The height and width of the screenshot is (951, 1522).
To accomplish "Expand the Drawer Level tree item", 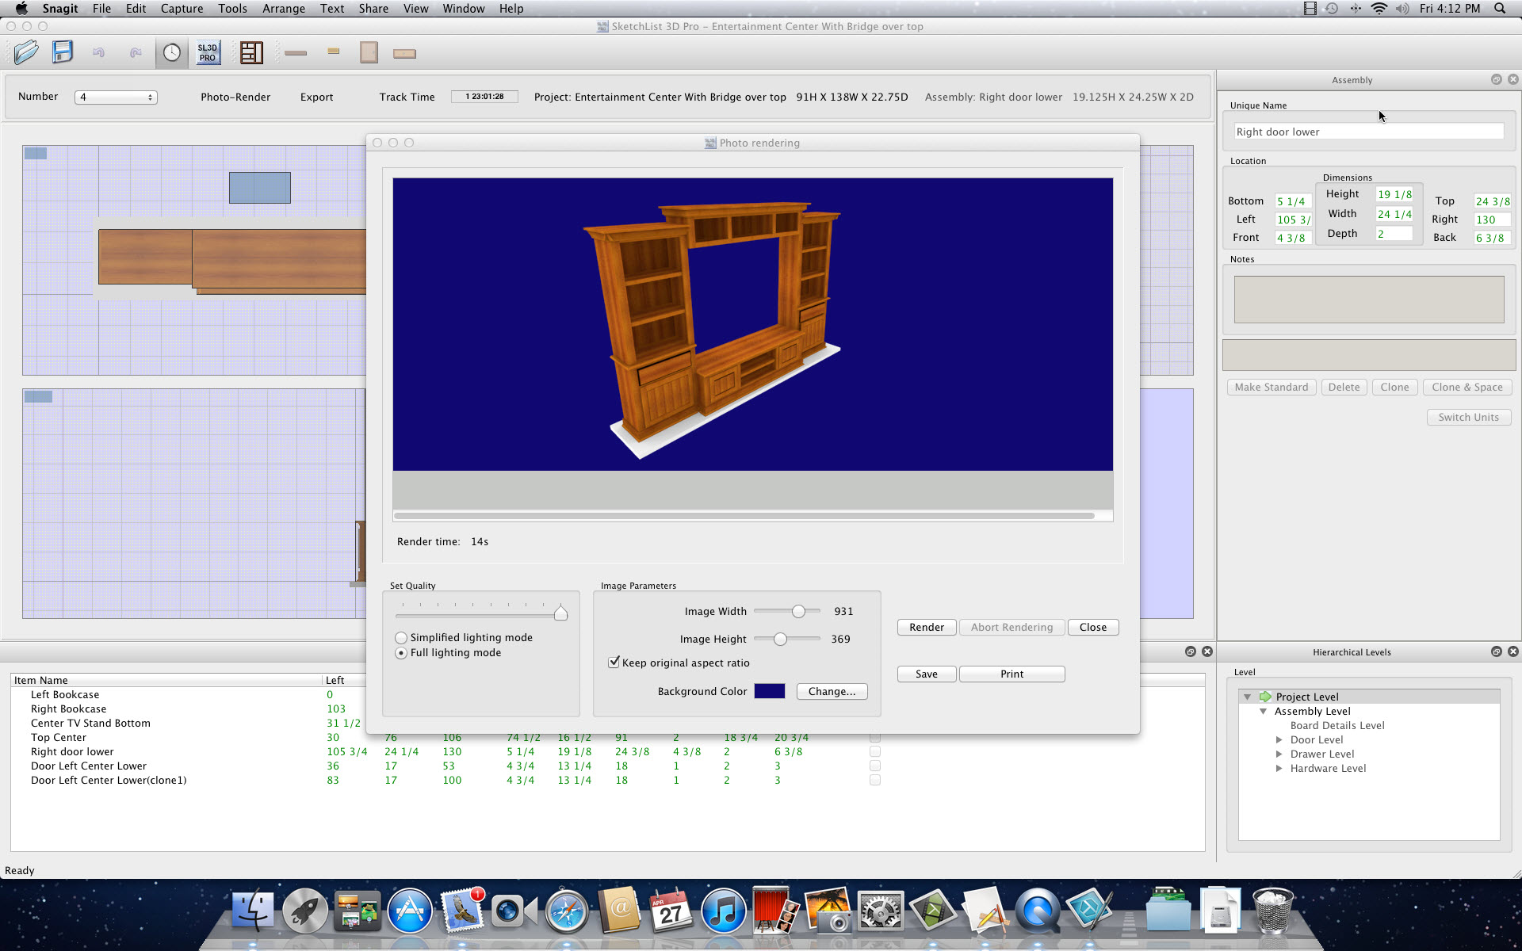I will (x=1280, y=754).
